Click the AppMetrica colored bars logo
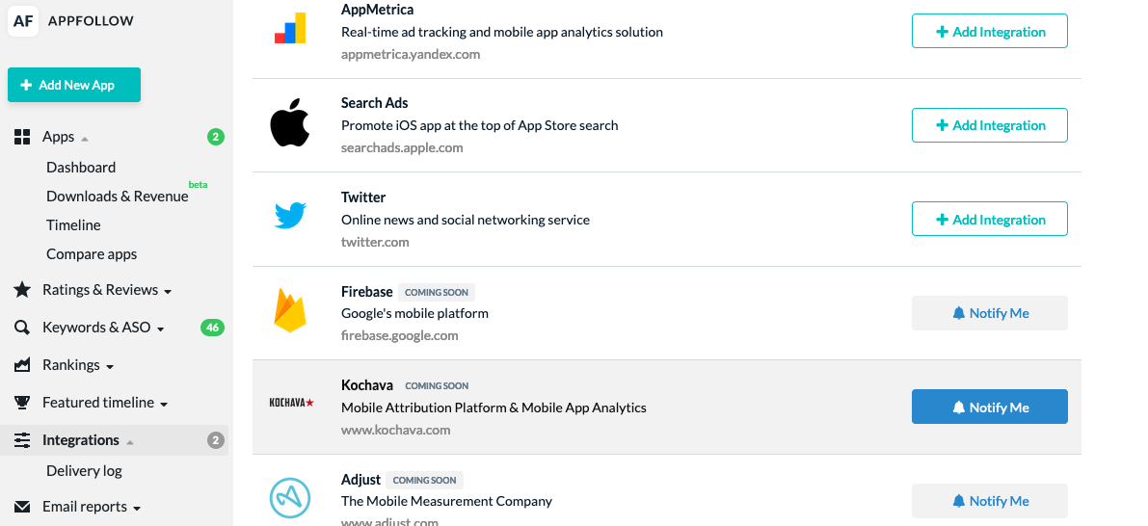The image size is (1148, 526). pyautogui.click(x=290, y=29)
